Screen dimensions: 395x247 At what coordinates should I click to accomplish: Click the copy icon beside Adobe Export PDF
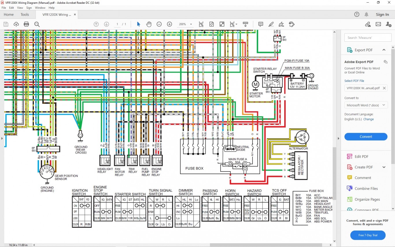[385, 62]
